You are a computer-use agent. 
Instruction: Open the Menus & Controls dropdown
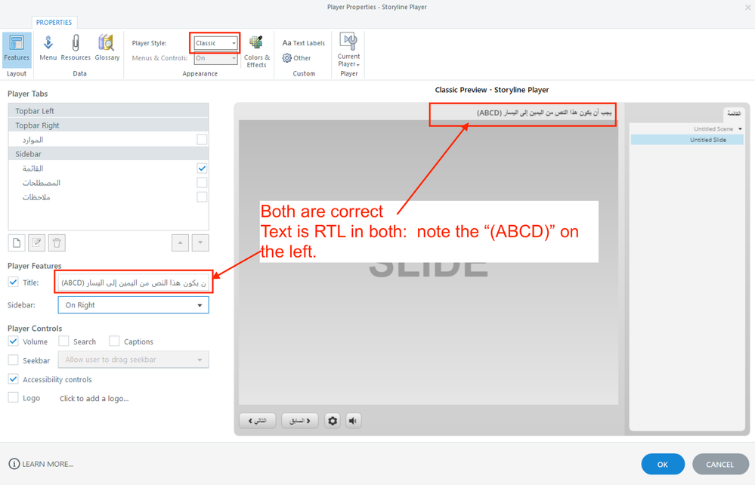click(x=215, y=58)
